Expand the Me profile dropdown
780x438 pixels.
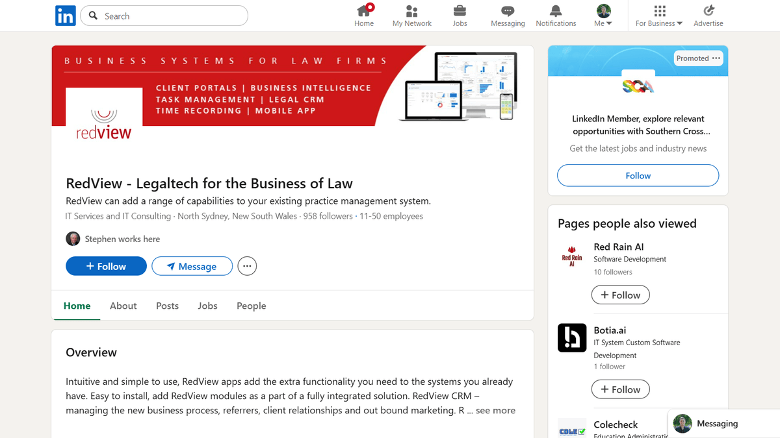[x=603, y=16]
